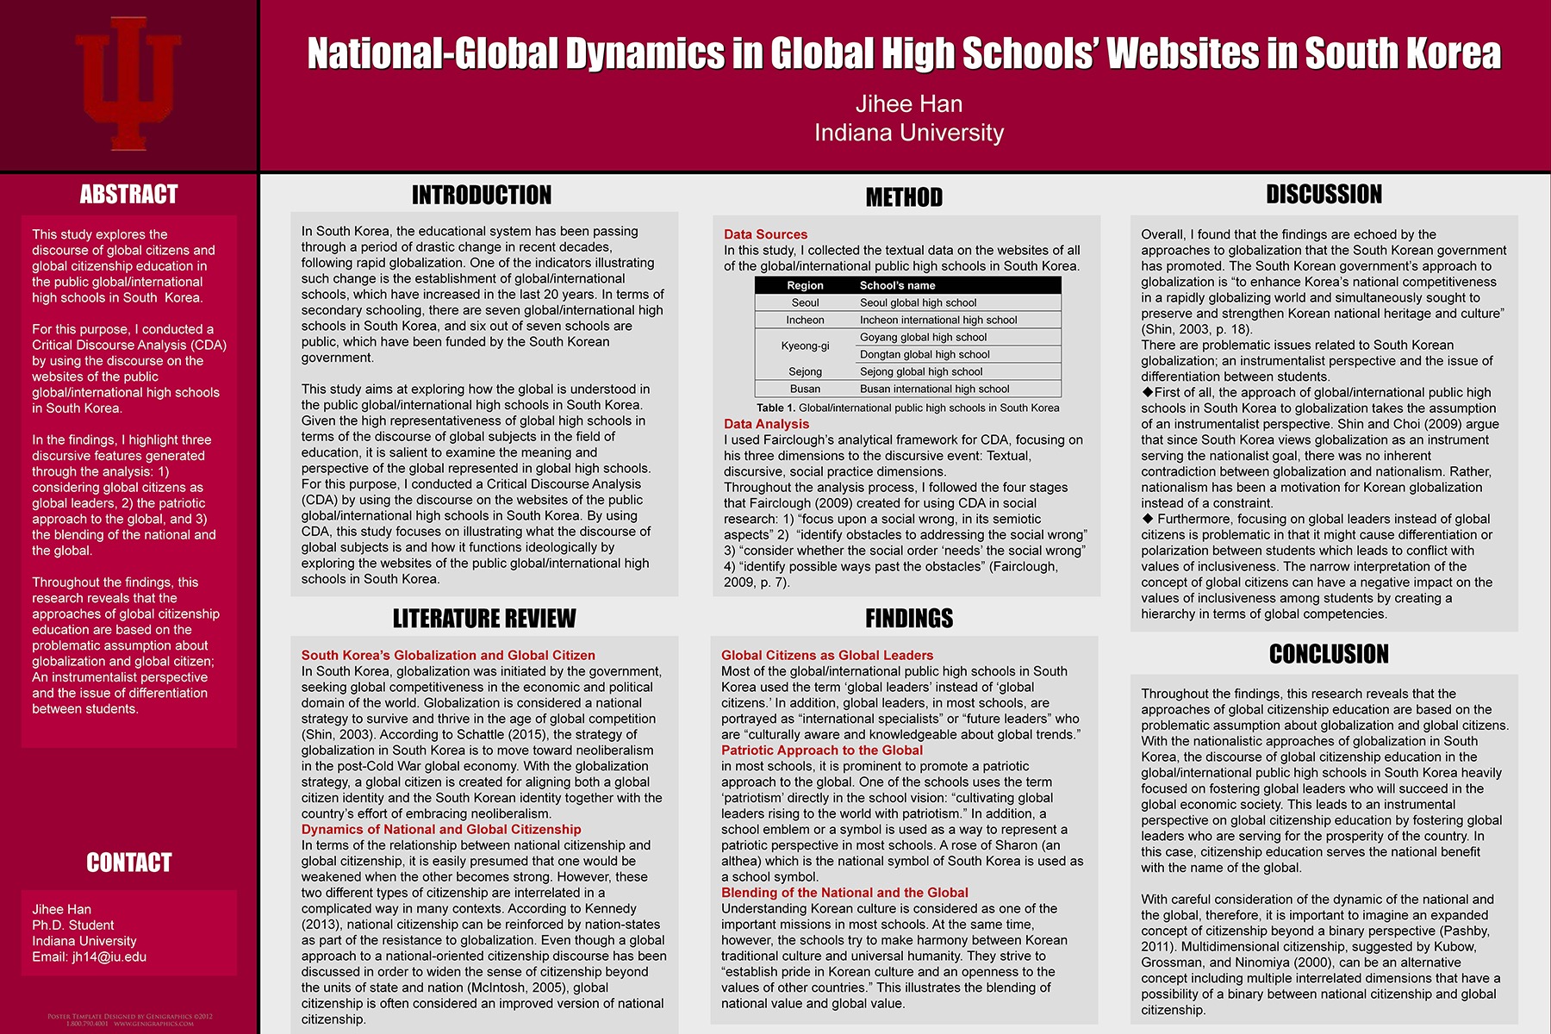Click the CONCLUSION section heading

click(x=1329, y=655)
